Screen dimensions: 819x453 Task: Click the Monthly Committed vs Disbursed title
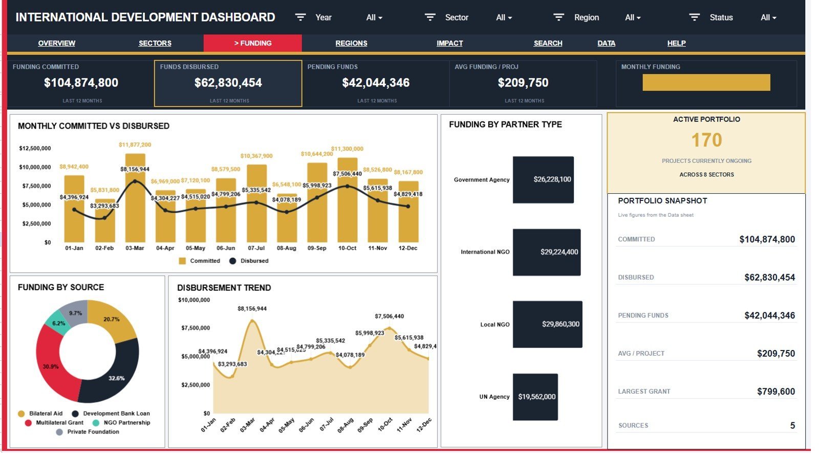click(94, 126)
